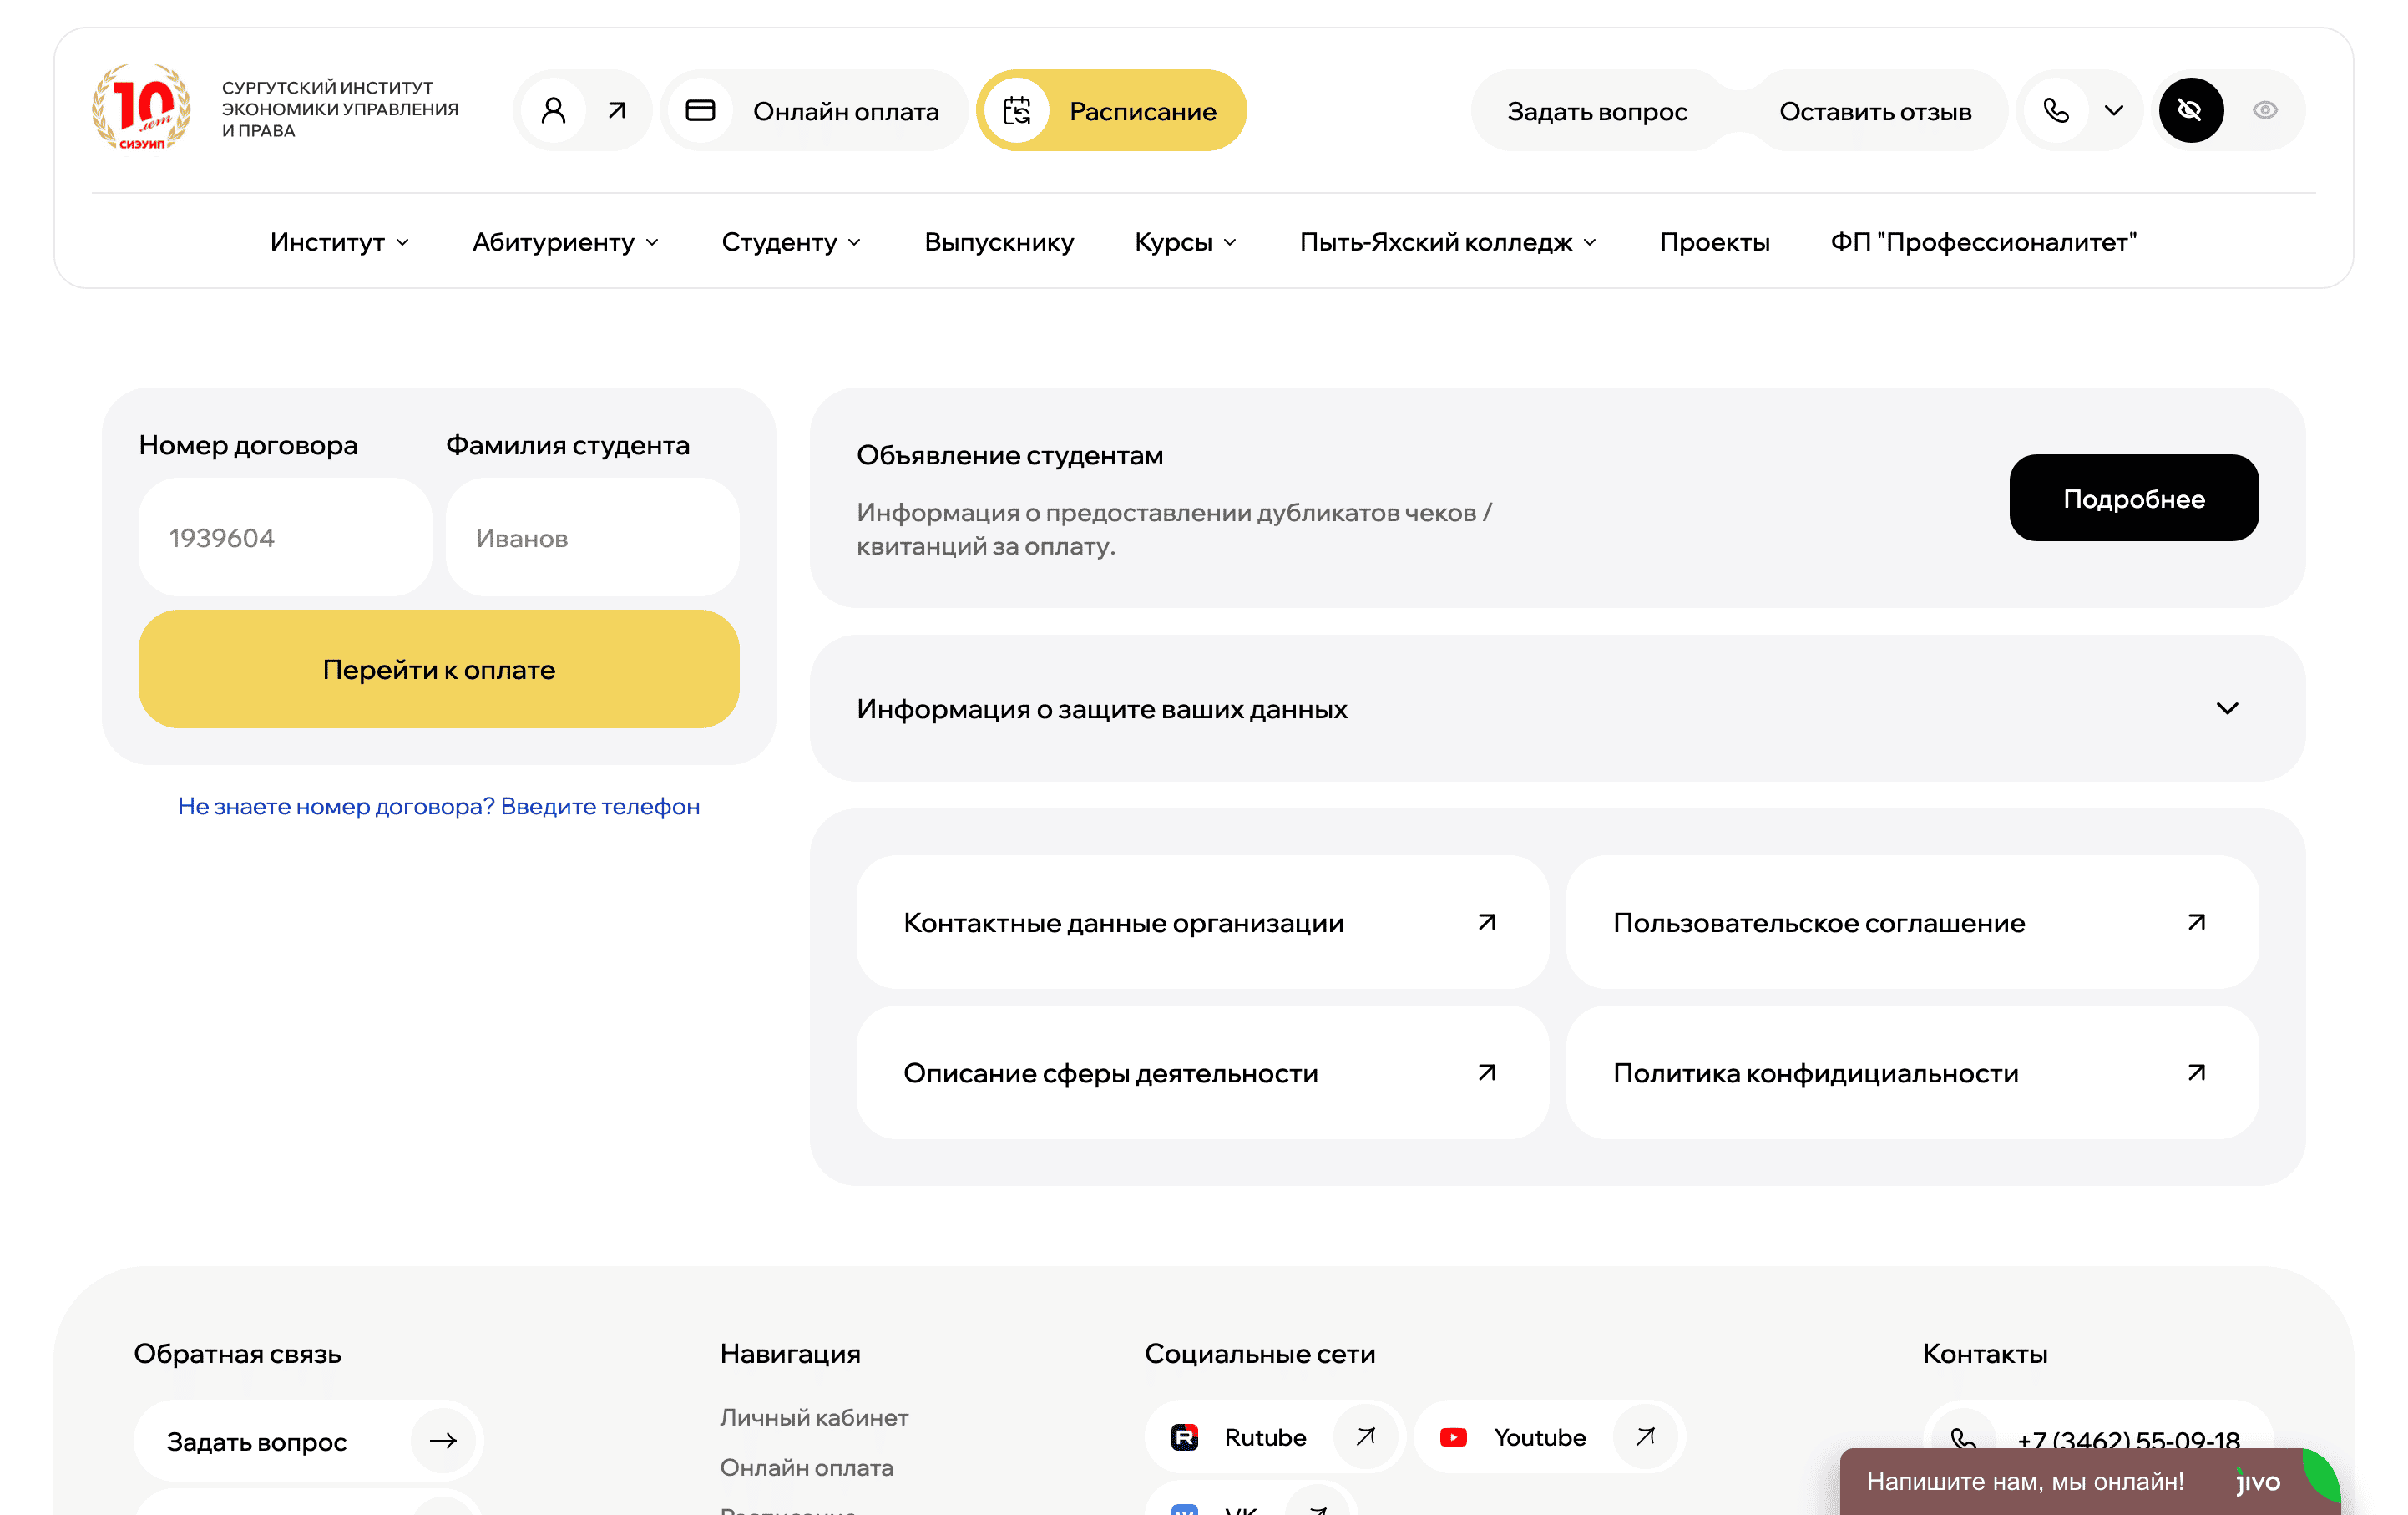The image size is (2408, 1515).
Task: Open the personal account user icon
Action: (553, 110)
